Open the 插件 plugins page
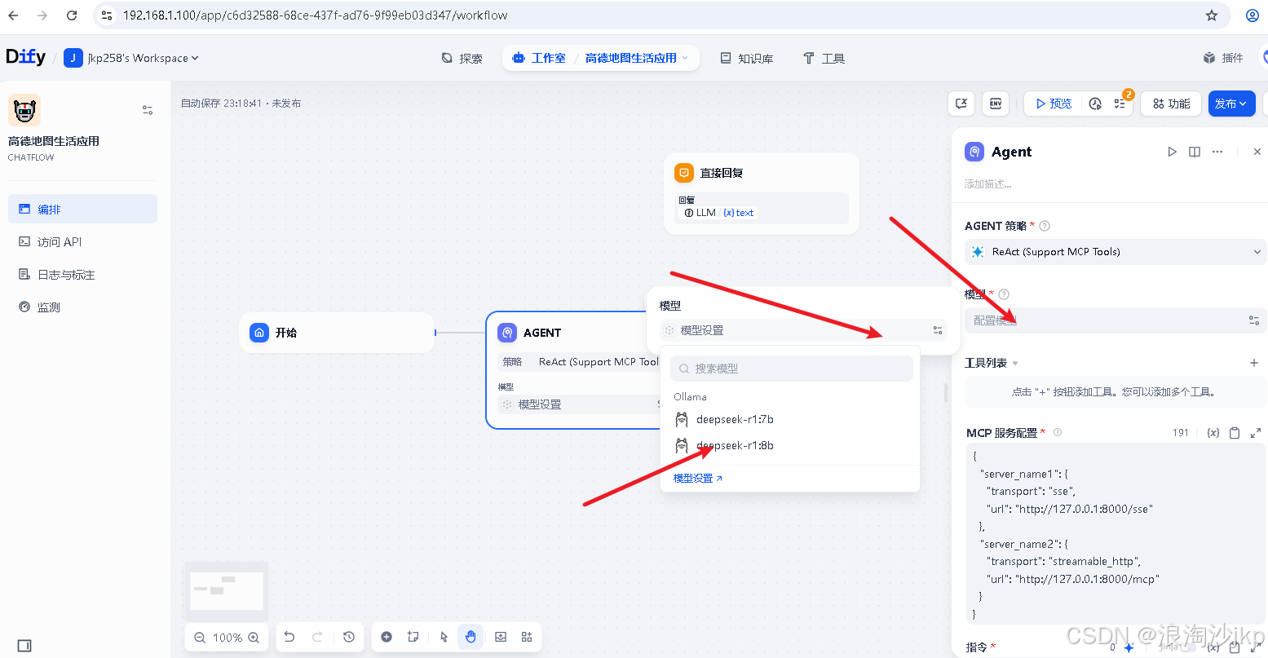The image size is (1268, 658). point(1223,58)
